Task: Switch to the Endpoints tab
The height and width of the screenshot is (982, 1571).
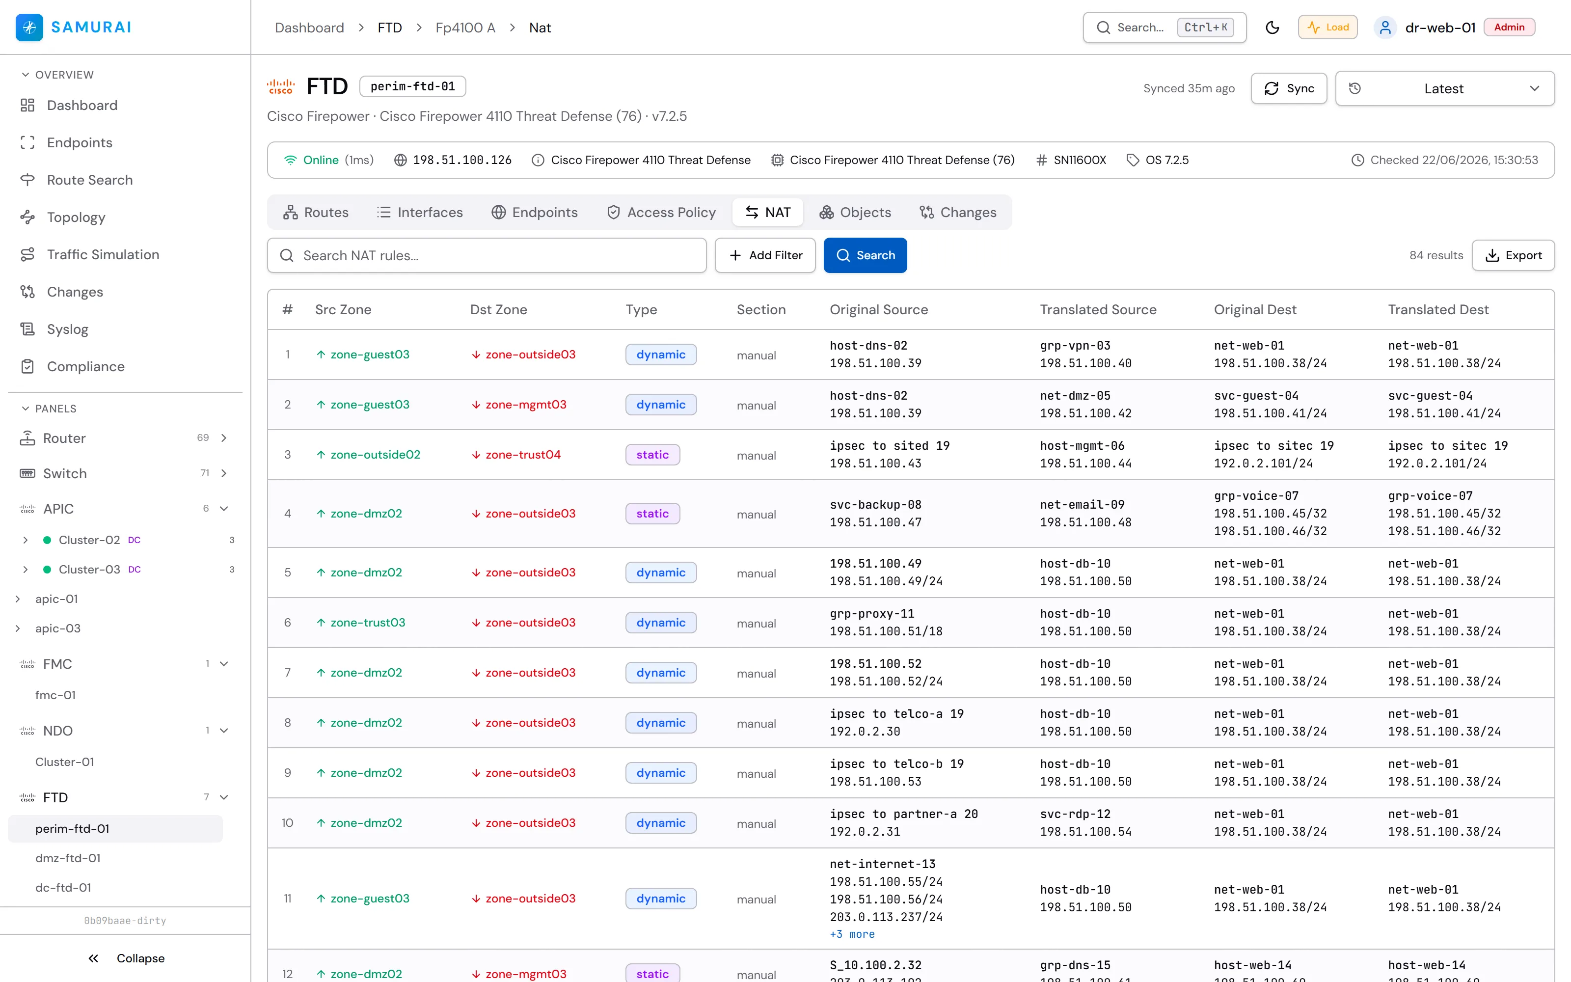Action: pos(534,213)
